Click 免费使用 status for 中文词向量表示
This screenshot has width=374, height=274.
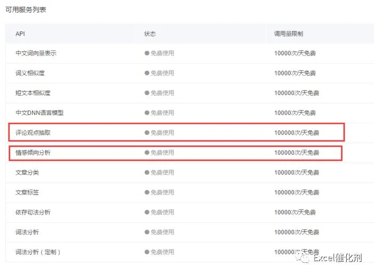(162, 53)
